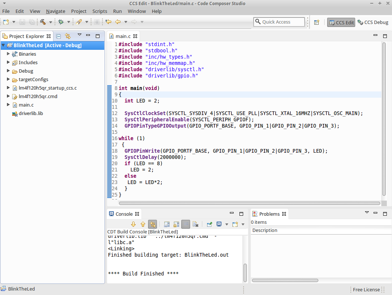Close the main.c editor tab
This screenshot has width=392, height=295.
point(135,36)
